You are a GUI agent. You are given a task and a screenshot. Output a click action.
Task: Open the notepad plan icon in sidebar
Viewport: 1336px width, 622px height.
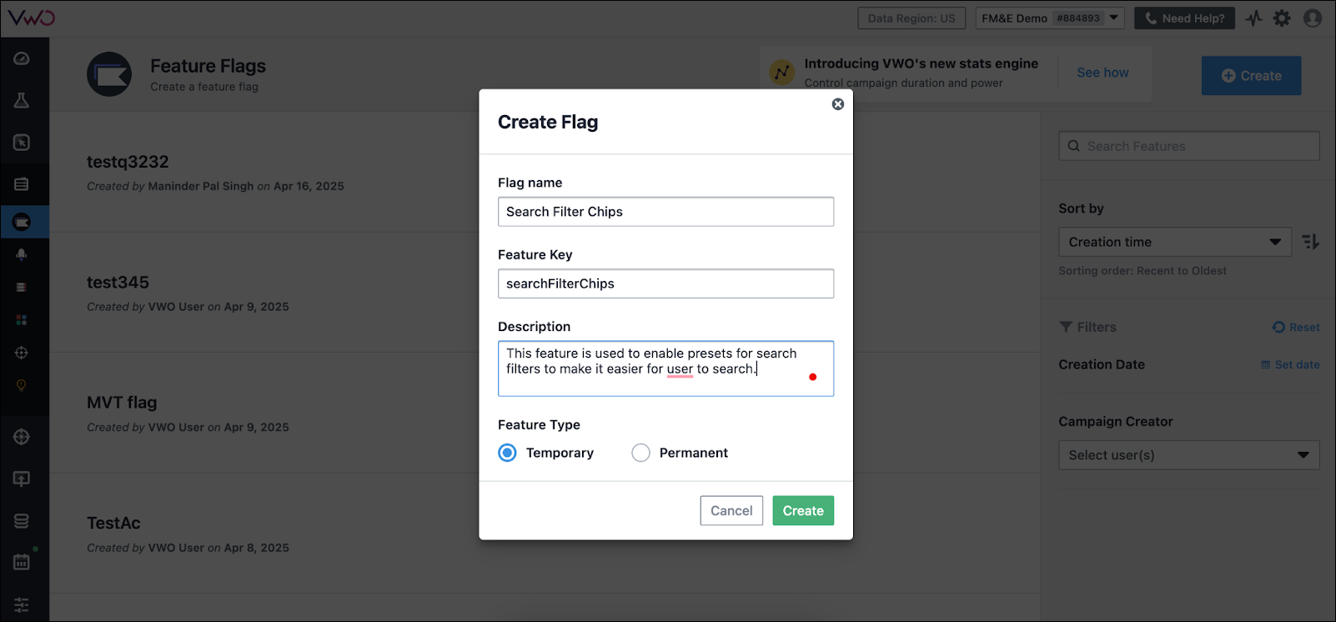coord(22,184)
